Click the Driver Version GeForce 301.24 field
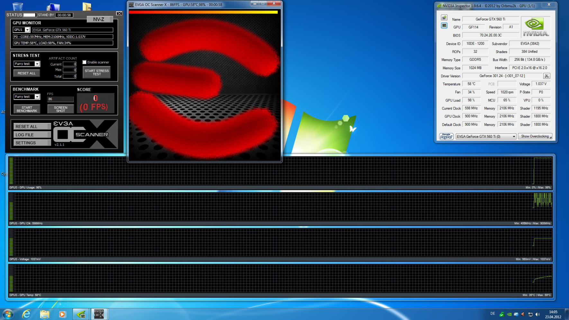The height and width of the screenshot is (320, 569). (x=502, y=76)
